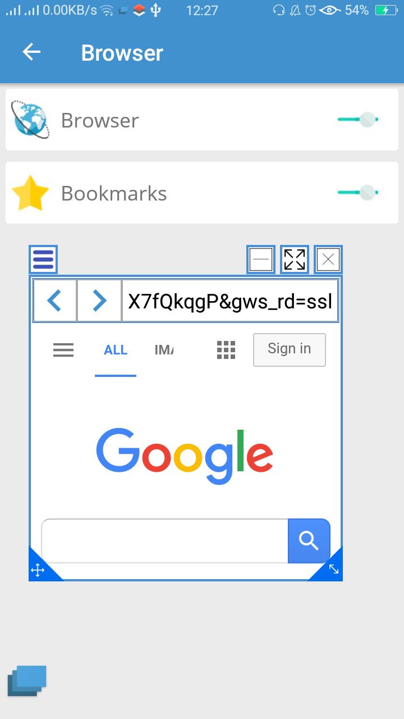404x719 pixels.
Task: Click the Sign in button
Action: click(x=289, y=349)
